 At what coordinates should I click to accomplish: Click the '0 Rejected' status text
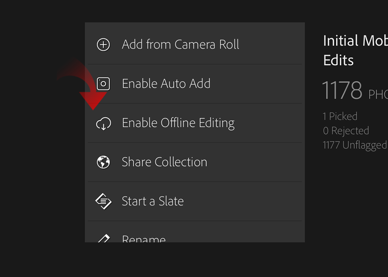(x=346, y=131)
